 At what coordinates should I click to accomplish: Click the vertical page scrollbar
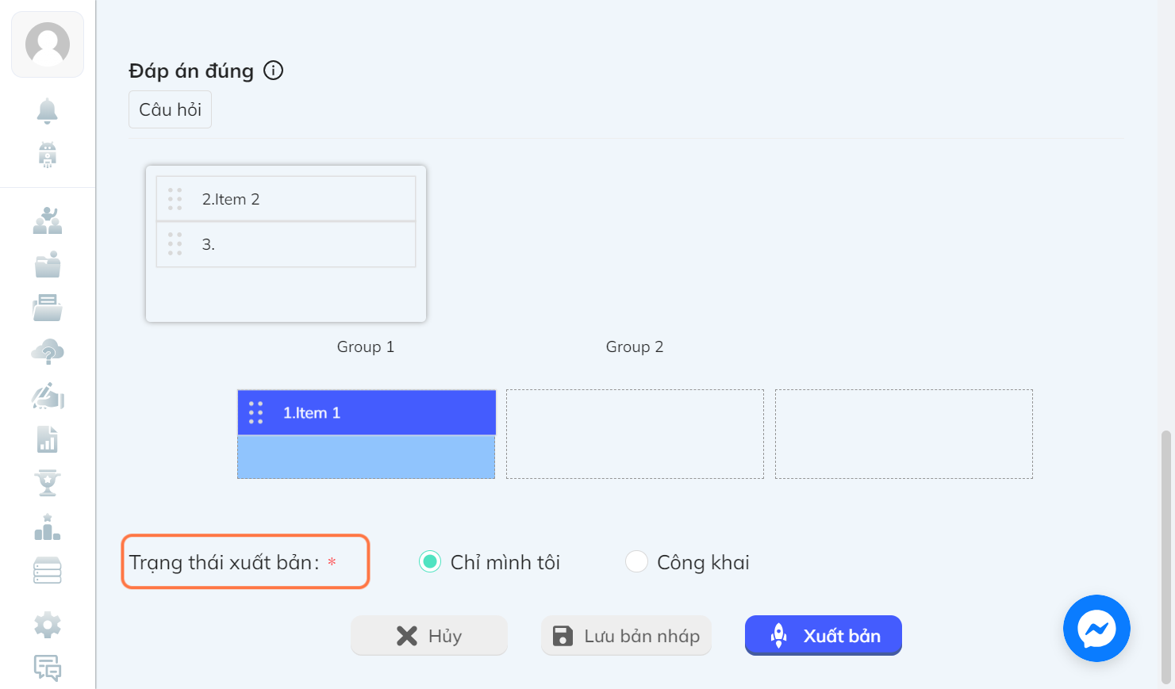(1165, 557)
